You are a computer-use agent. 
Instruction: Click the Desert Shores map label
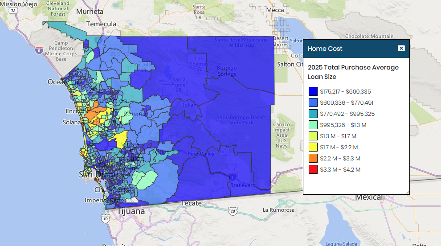tap(281, 41)
